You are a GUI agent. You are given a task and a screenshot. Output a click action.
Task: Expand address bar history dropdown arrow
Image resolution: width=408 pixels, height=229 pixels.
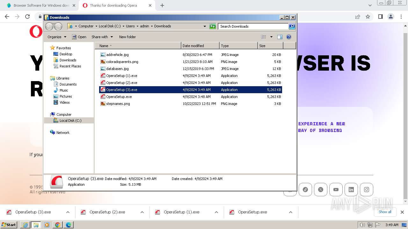(x=205, y=26)
